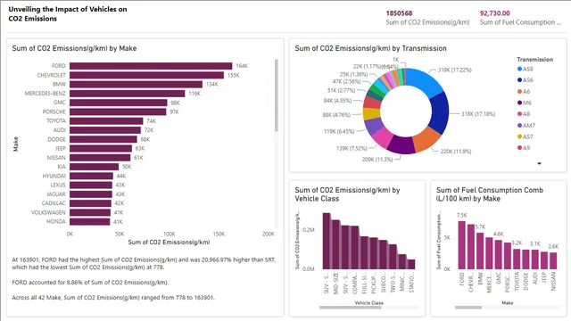Screen dimensions: 571x321
Task: Choose A9 in the Transmission legend
Action: point(524,148)
